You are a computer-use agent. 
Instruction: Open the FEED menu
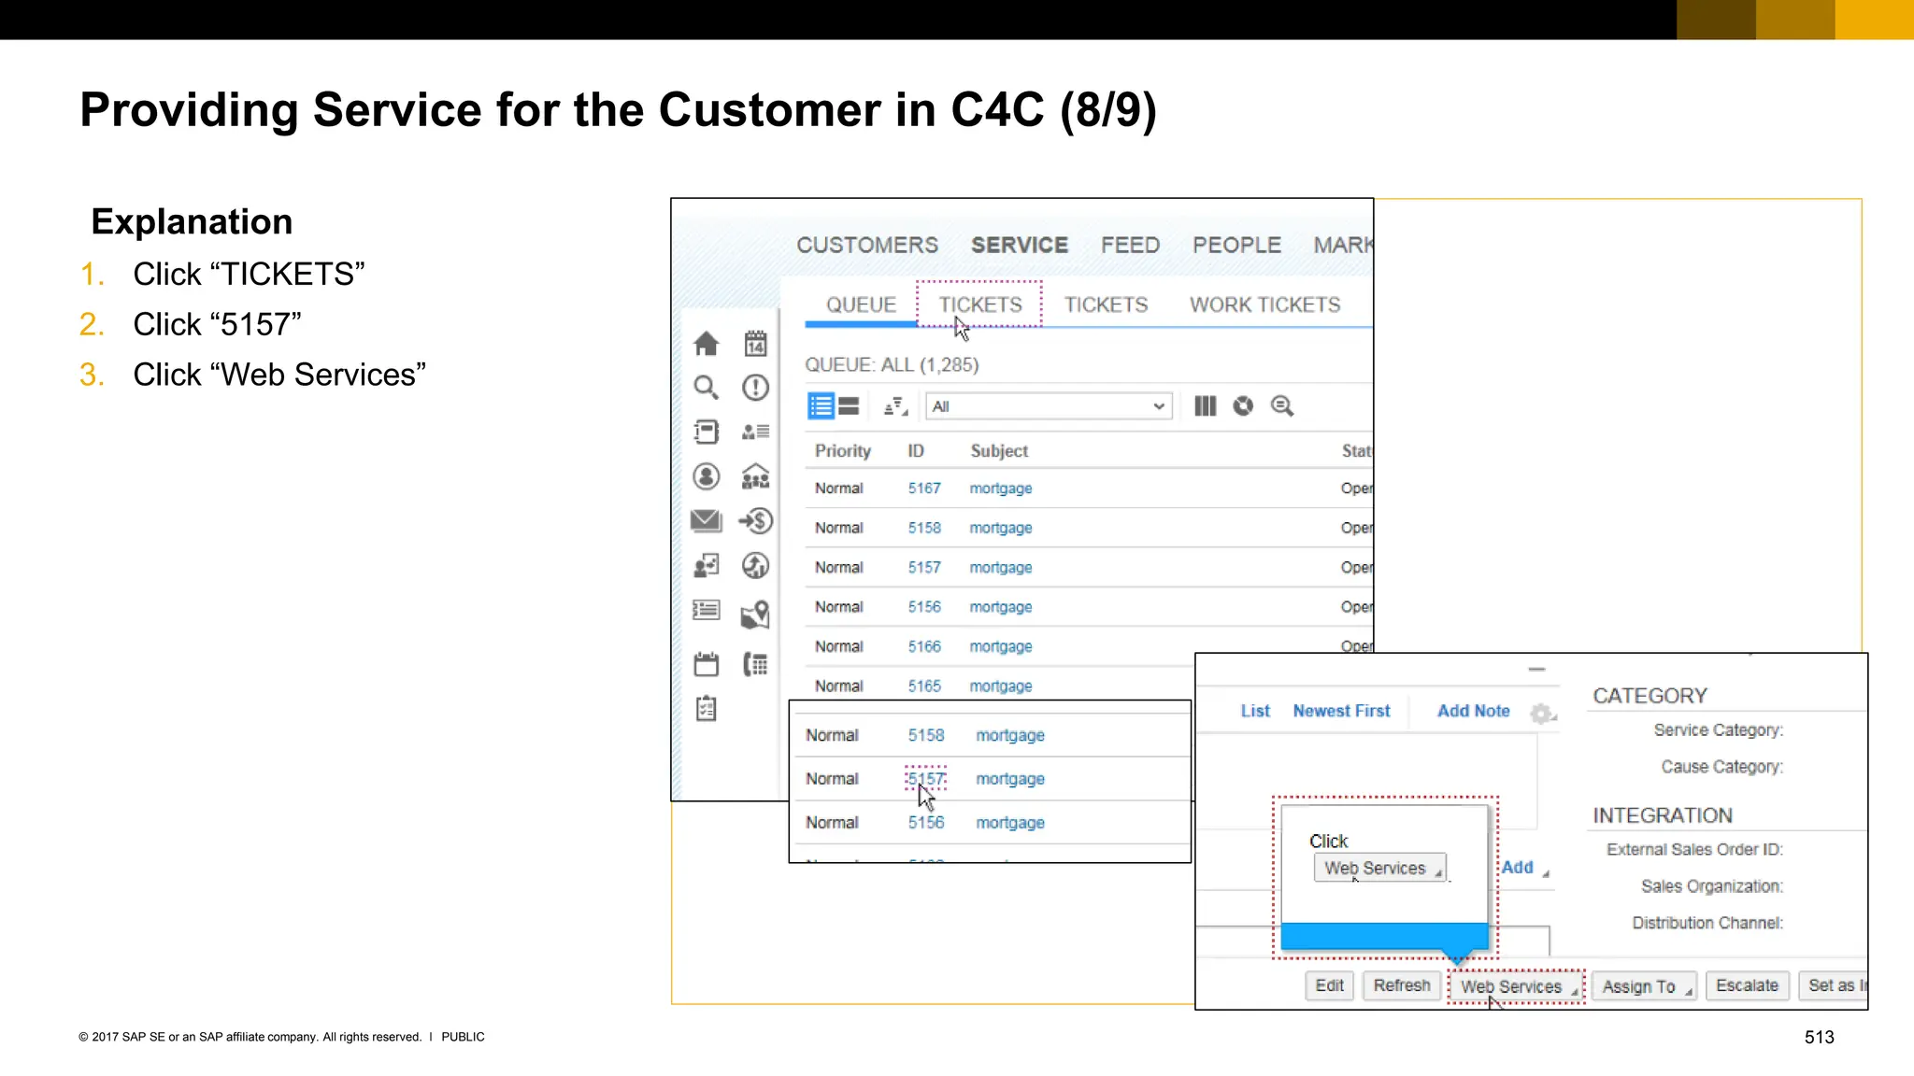click(x=1130, y=245)
